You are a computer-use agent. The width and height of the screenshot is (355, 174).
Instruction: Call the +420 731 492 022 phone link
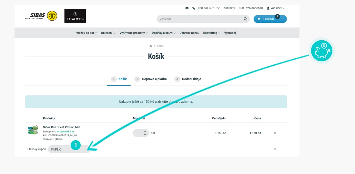click(206, 8)
